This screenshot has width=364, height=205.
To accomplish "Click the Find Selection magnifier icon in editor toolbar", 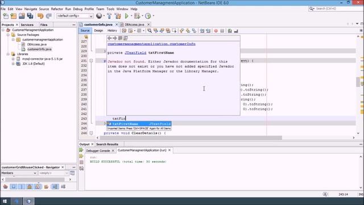I will (x=150, y=31).
